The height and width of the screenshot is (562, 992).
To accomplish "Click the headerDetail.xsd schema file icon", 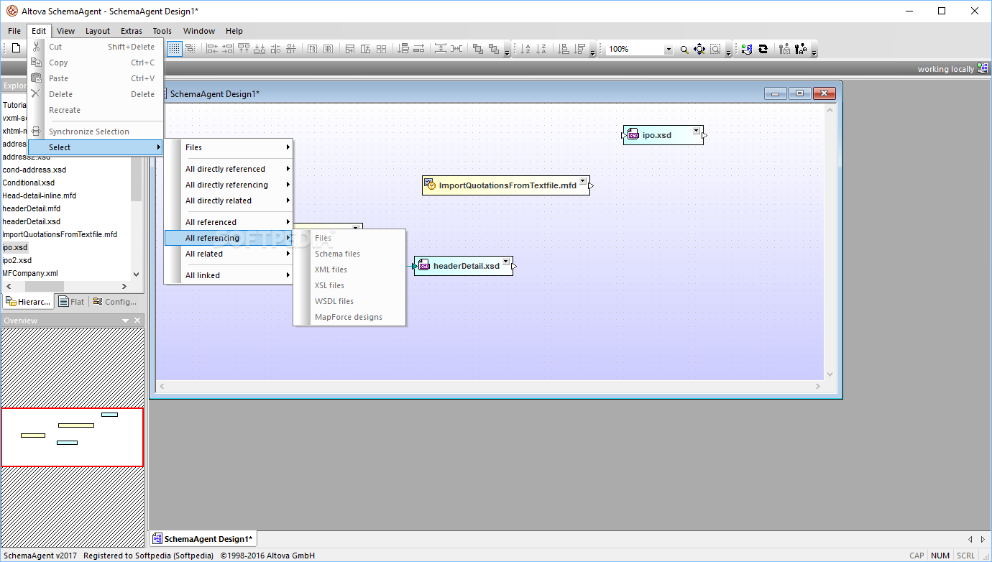I will pyautogui.click(x=424, y=266).
